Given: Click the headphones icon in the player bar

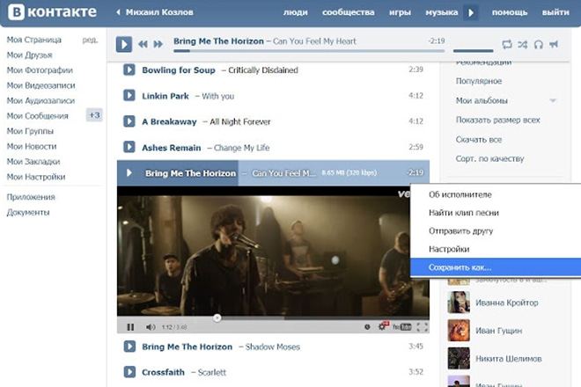Looking at the screenshot, I should (538, 44).
